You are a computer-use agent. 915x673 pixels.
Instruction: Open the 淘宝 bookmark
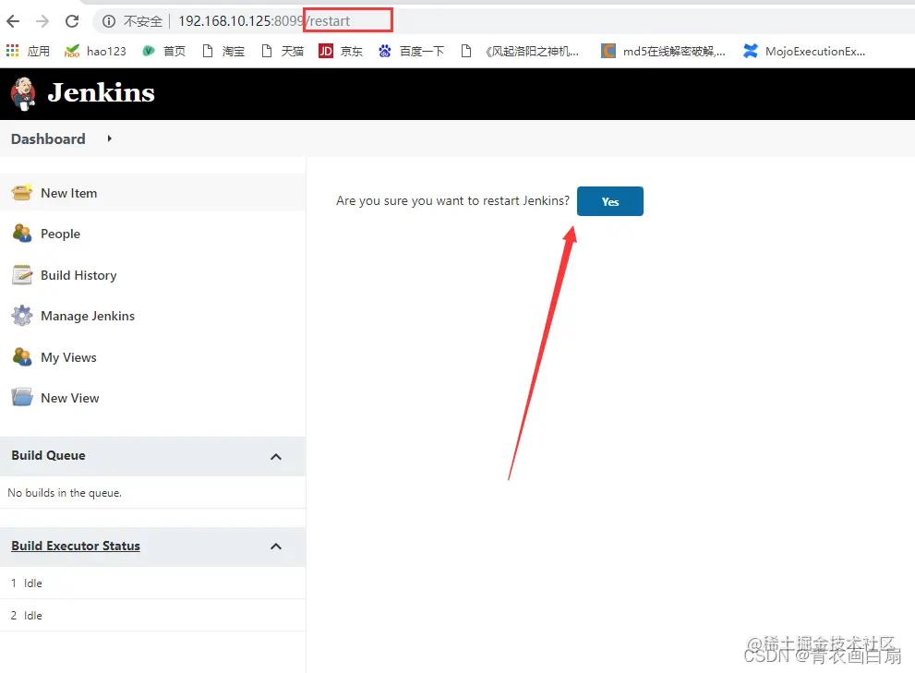tap(224, 52)
